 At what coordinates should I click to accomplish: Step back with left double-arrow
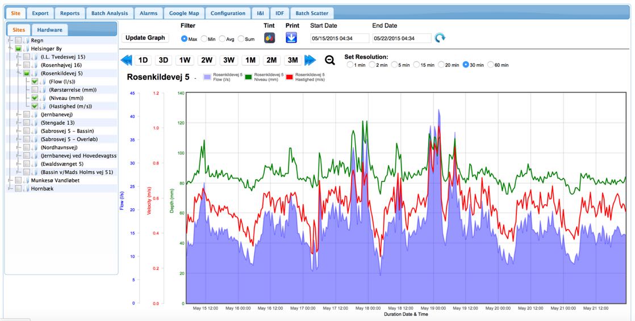(126, 60)
